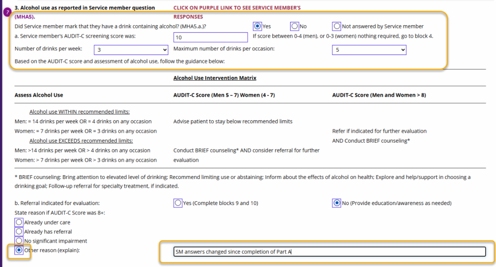The image size is (496, 267).
Task: Choose the Already under care option
Action: 19,222
